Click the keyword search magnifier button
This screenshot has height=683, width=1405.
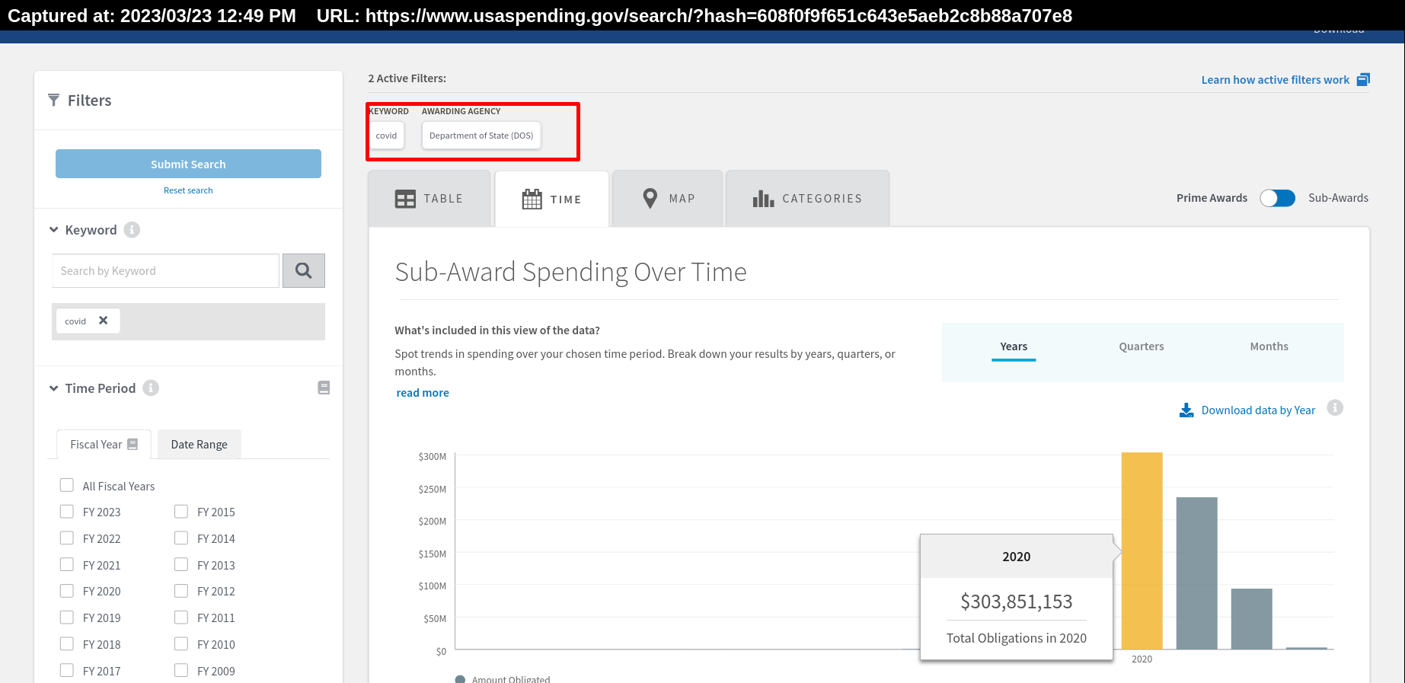304,270
